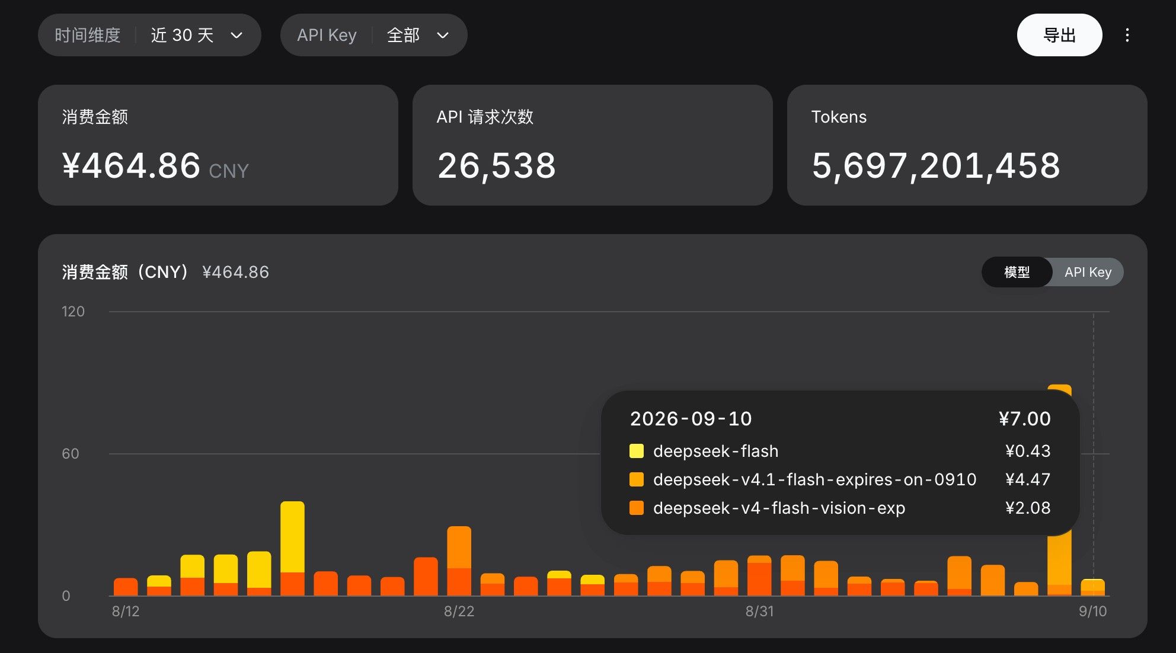Click the deepseek-v4.1-flash-expires-on-0910 legend swatch
Viewport: 1176px width, 653px height.
[x=636, y=479]
